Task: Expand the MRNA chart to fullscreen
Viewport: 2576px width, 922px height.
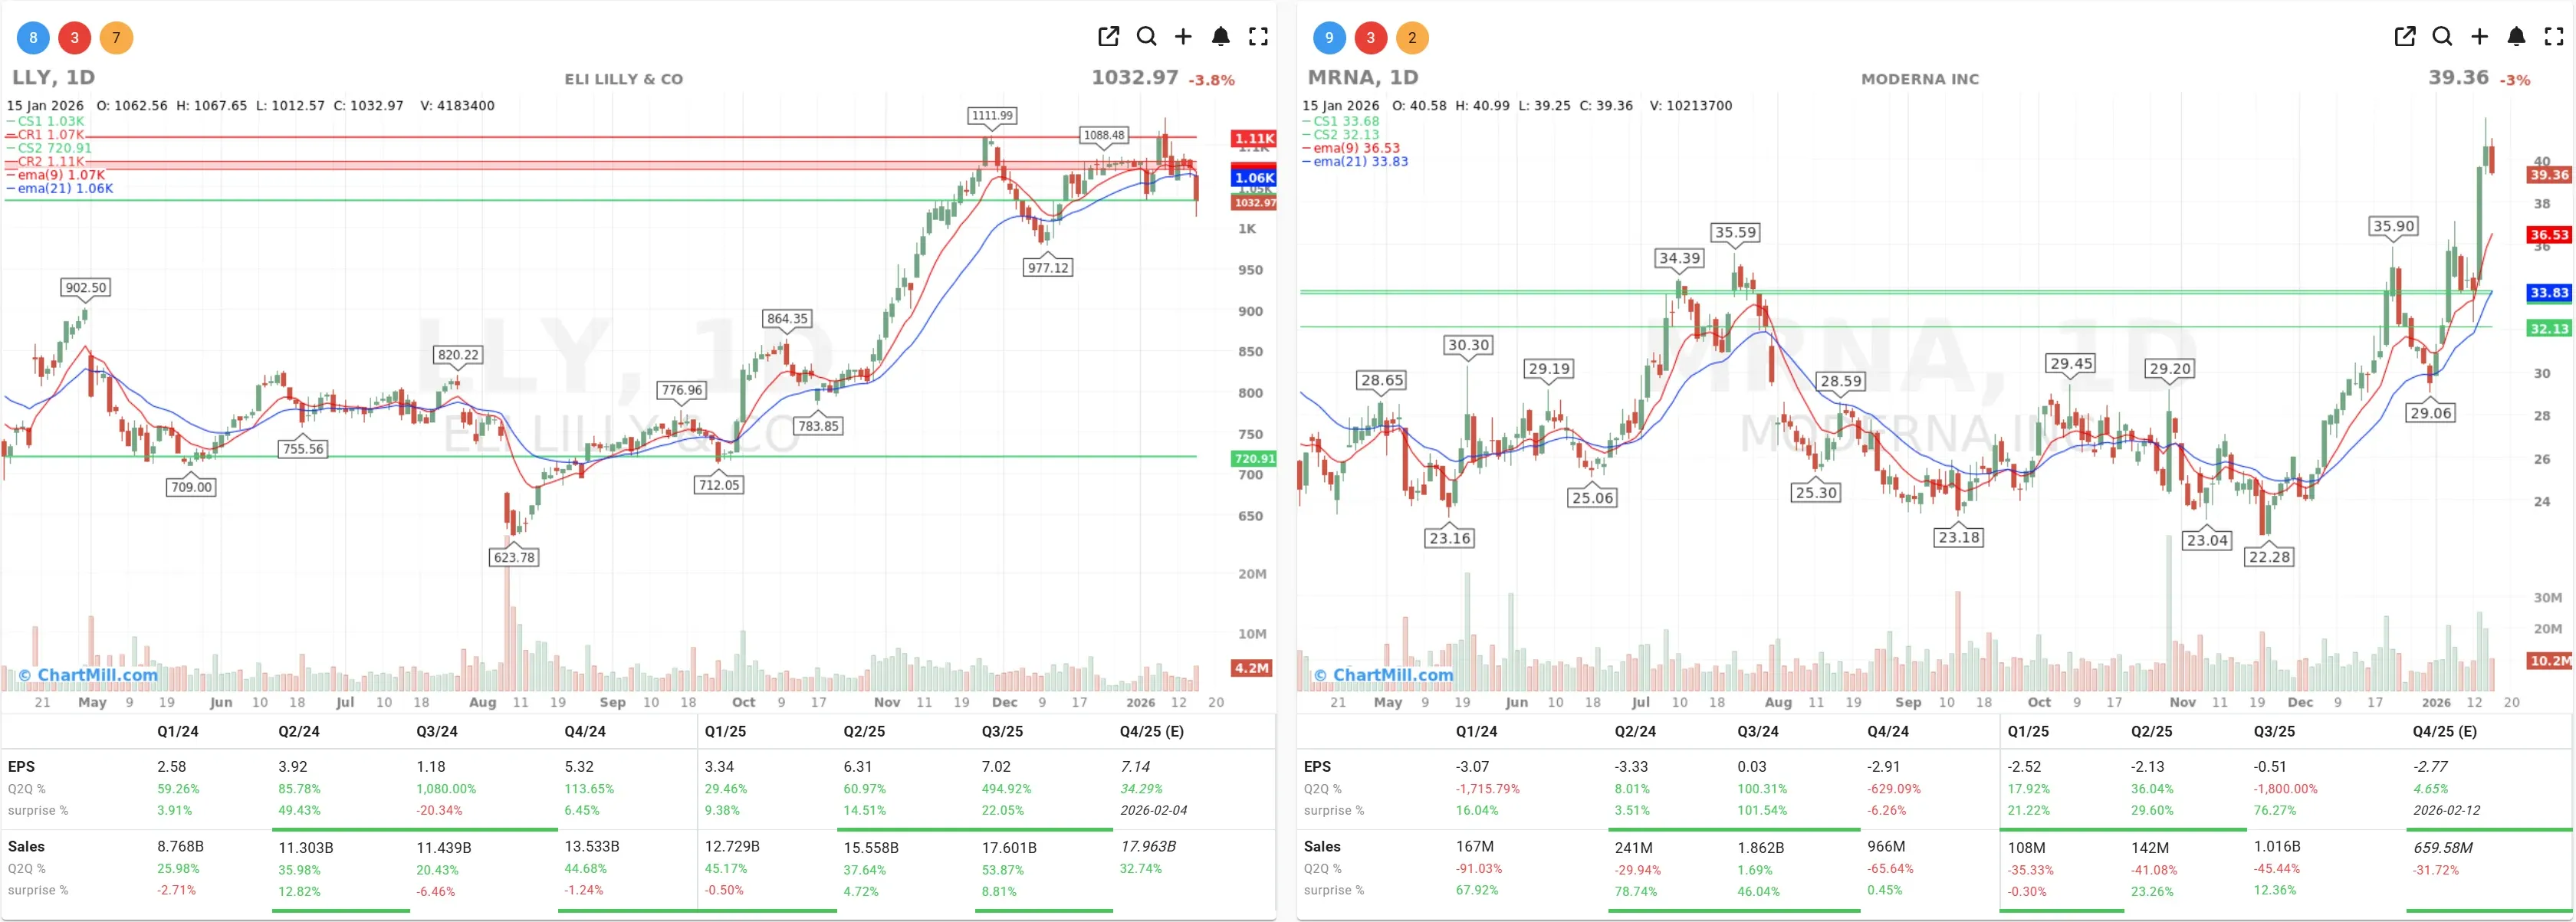Action: 2553,36
